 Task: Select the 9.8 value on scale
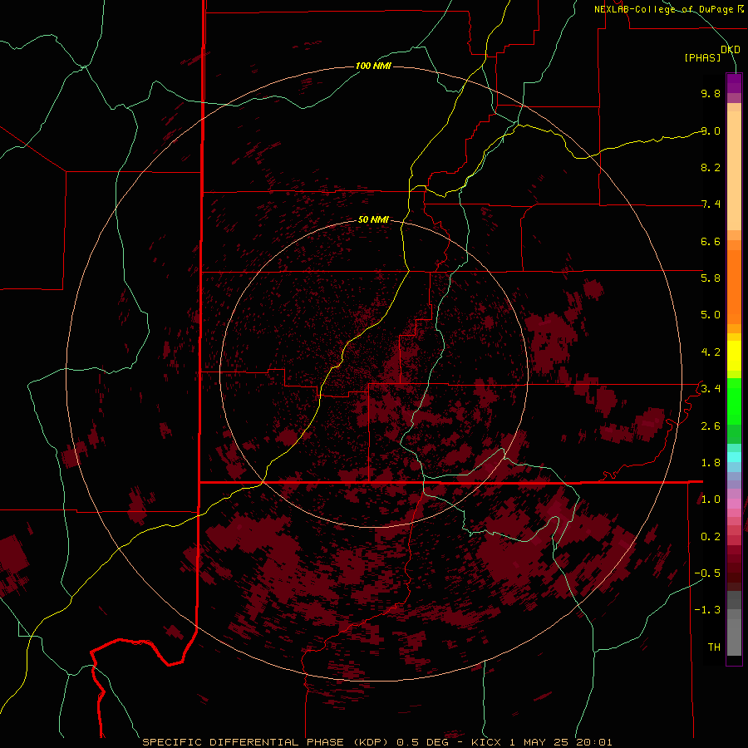tap(711, 93)
